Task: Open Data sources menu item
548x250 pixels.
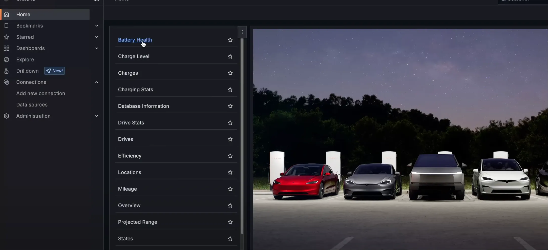Action: click(32, 105)
